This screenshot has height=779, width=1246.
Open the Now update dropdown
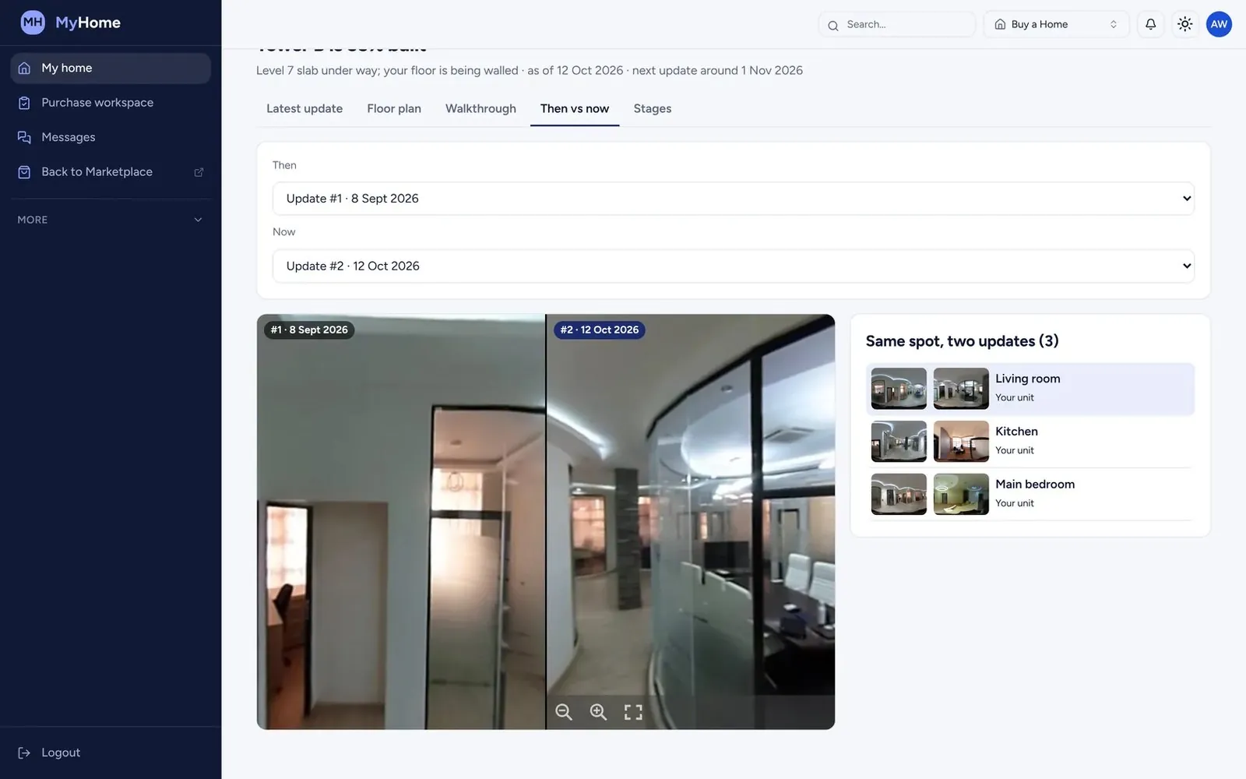tap(733, 266)
